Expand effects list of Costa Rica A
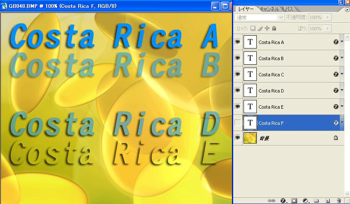This screenshot has height=204, width=350. point(342,42)
